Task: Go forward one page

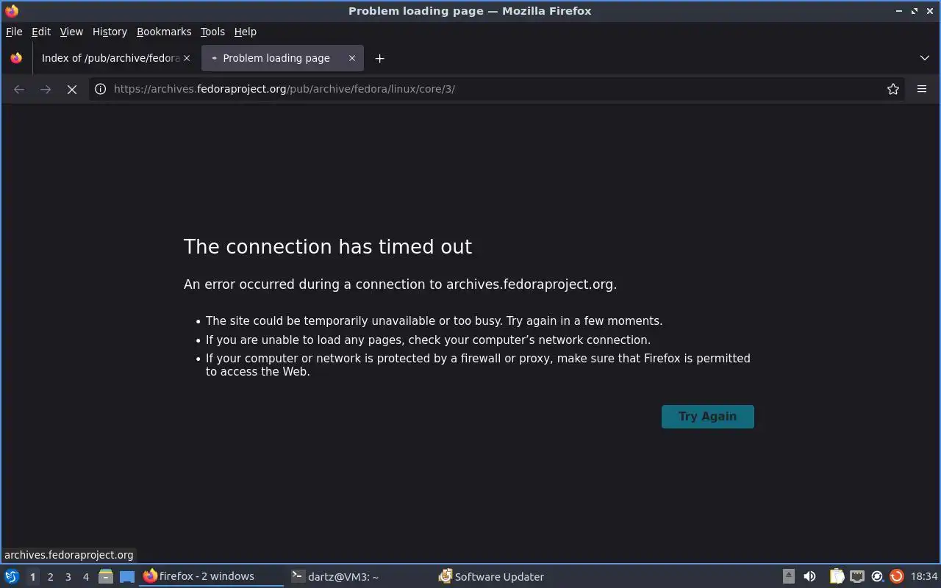Action: coord(46,89)
